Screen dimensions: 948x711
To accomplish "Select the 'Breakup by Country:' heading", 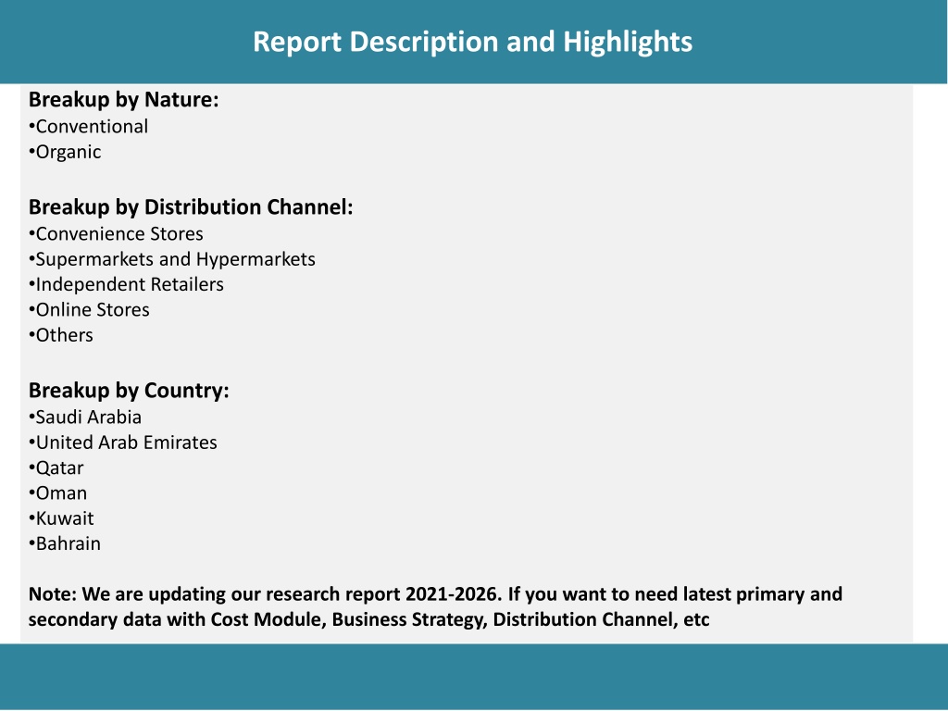I will click(129, 391).
